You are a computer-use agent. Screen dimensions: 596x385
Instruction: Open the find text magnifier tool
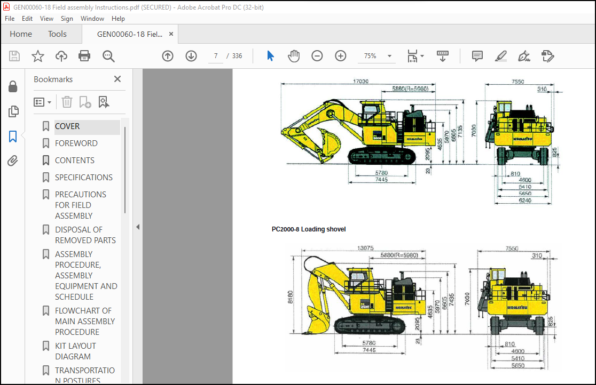(x=108, y=56)
